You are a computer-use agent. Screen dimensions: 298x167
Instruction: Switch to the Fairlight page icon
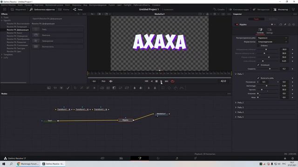[177, 158]
